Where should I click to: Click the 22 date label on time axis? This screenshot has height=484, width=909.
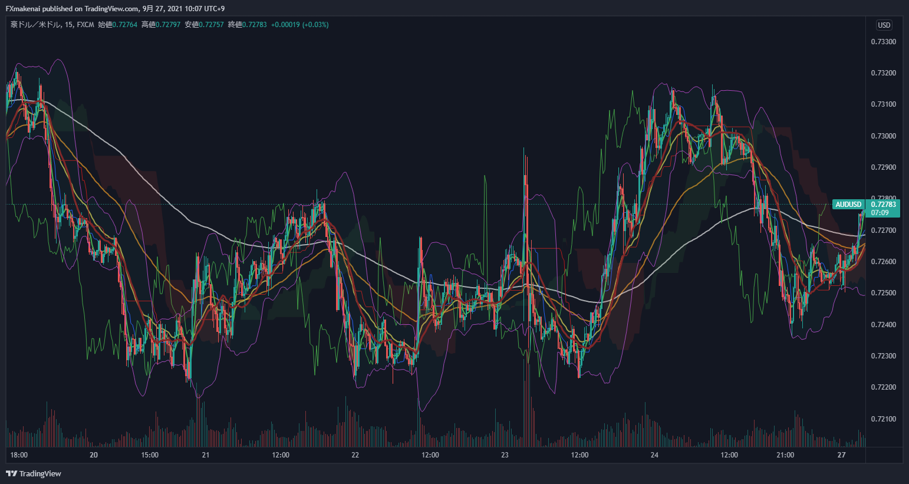coord(355,455)
